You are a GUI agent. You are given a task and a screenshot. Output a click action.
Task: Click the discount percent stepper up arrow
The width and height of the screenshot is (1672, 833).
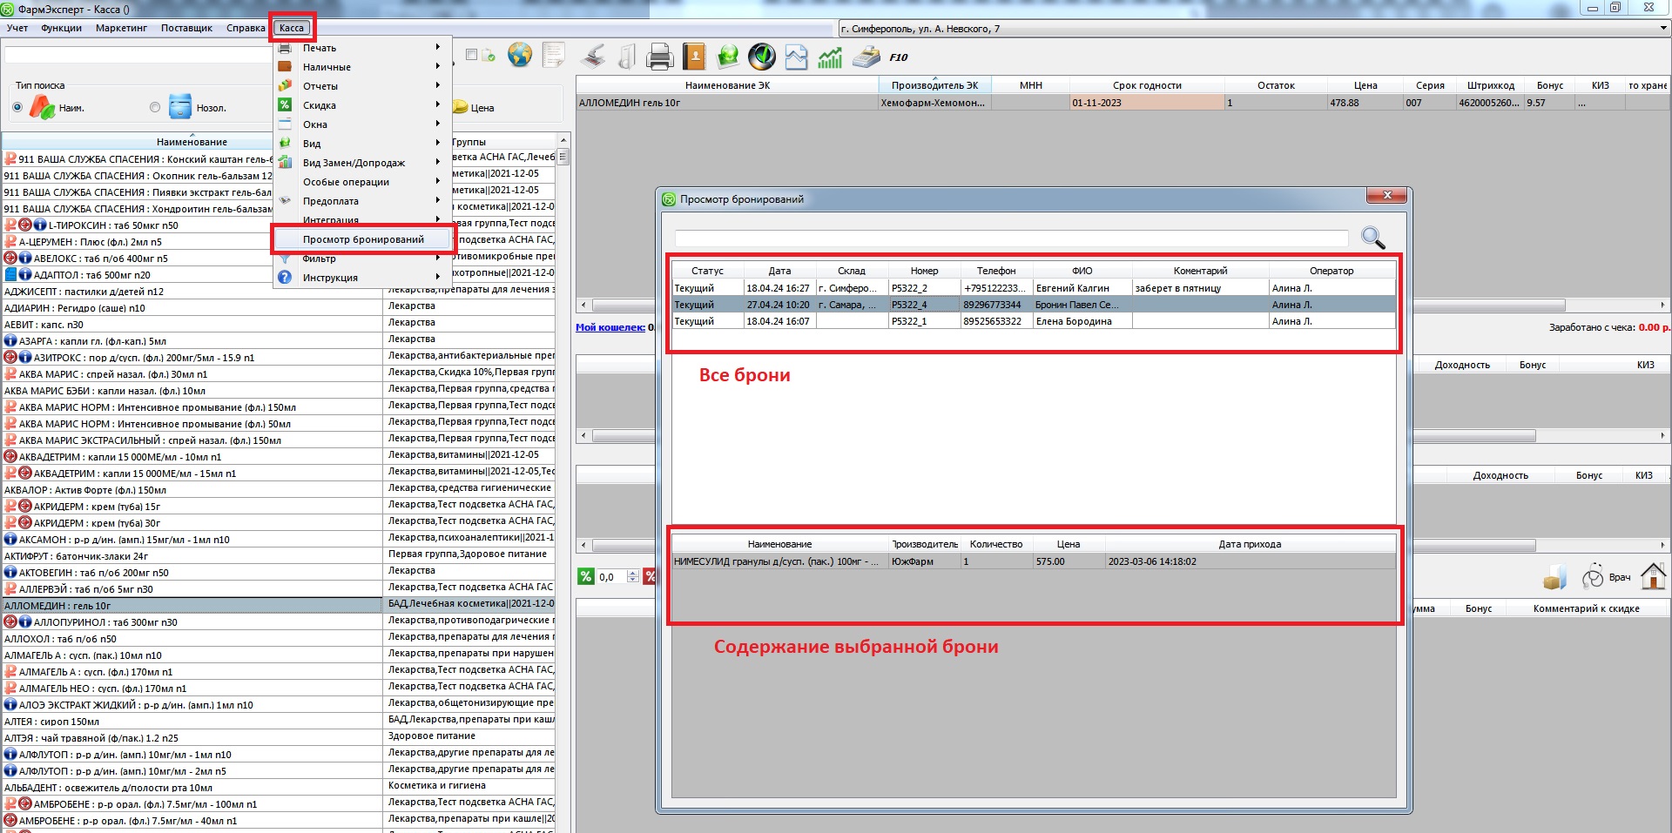[x=633, y=573]
